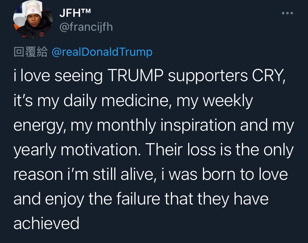This screenshot has width=308, height=243.
Task: Click the phrase born to love
Action: [x=245, y=175]
